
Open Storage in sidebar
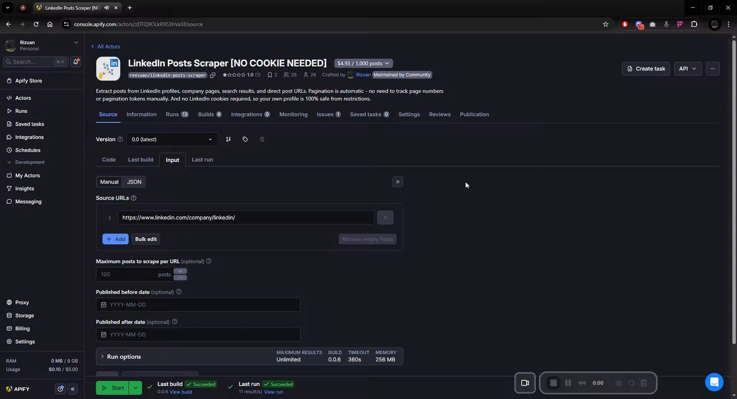coord(24,315)
